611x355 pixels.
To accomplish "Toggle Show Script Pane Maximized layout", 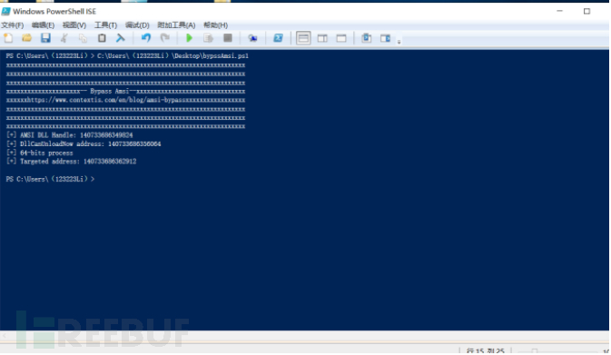I will point(341,38).
